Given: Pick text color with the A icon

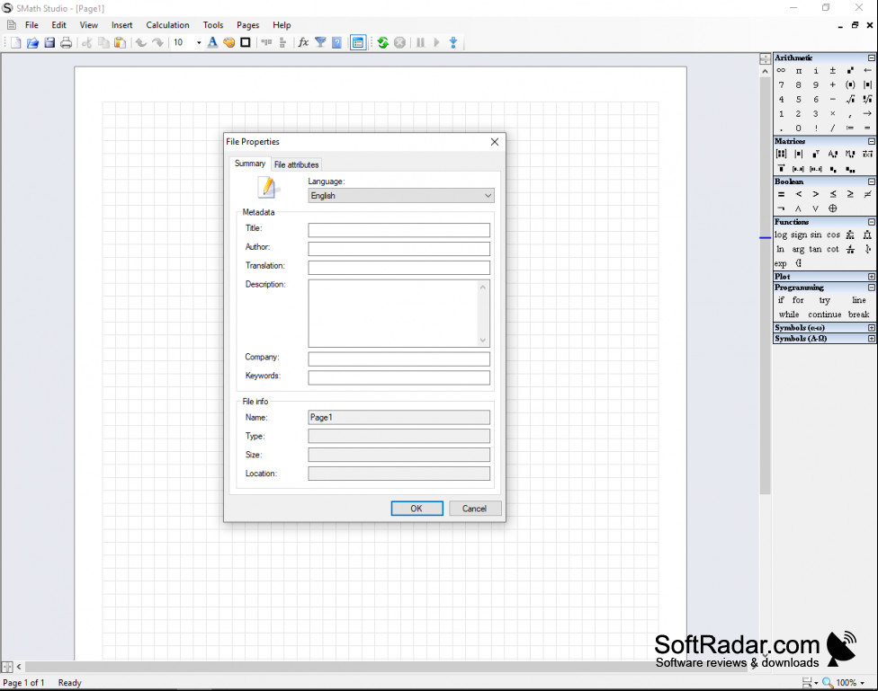Looking at the screenshot, I should [x=212, y=42].
